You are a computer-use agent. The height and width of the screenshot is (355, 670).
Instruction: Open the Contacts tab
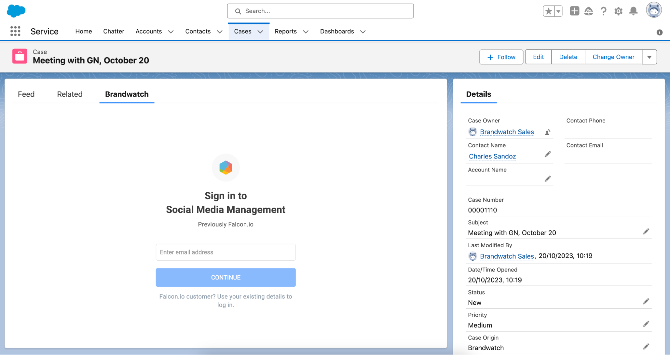[x=198, y=32]
